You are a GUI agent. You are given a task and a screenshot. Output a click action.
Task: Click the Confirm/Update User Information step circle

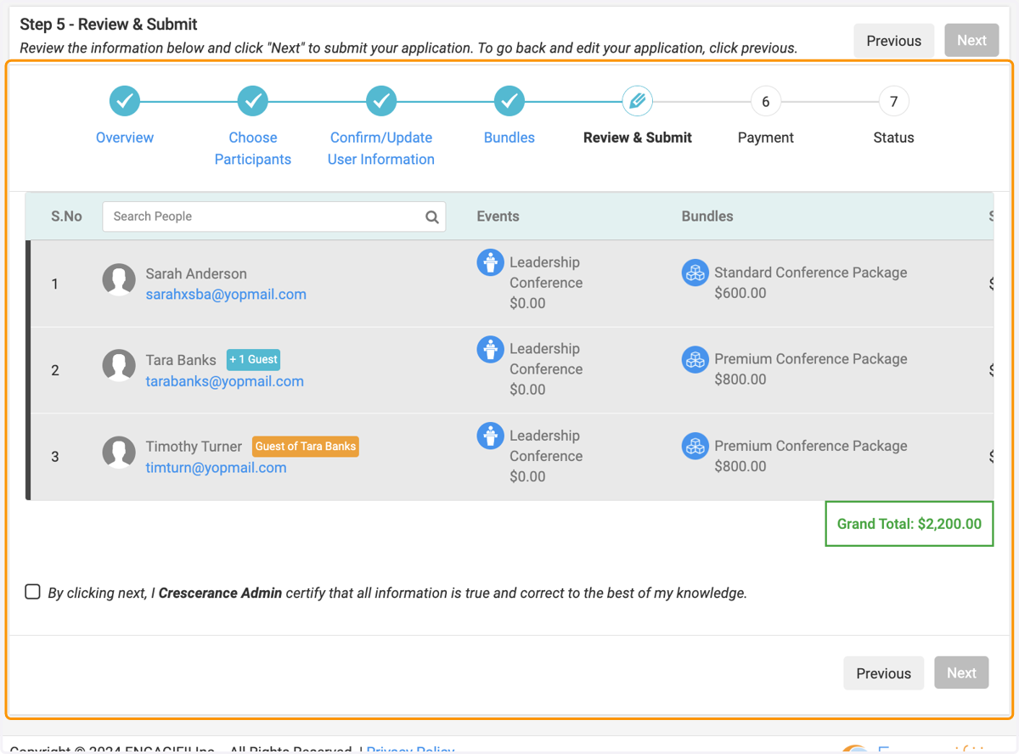(381, 101)
